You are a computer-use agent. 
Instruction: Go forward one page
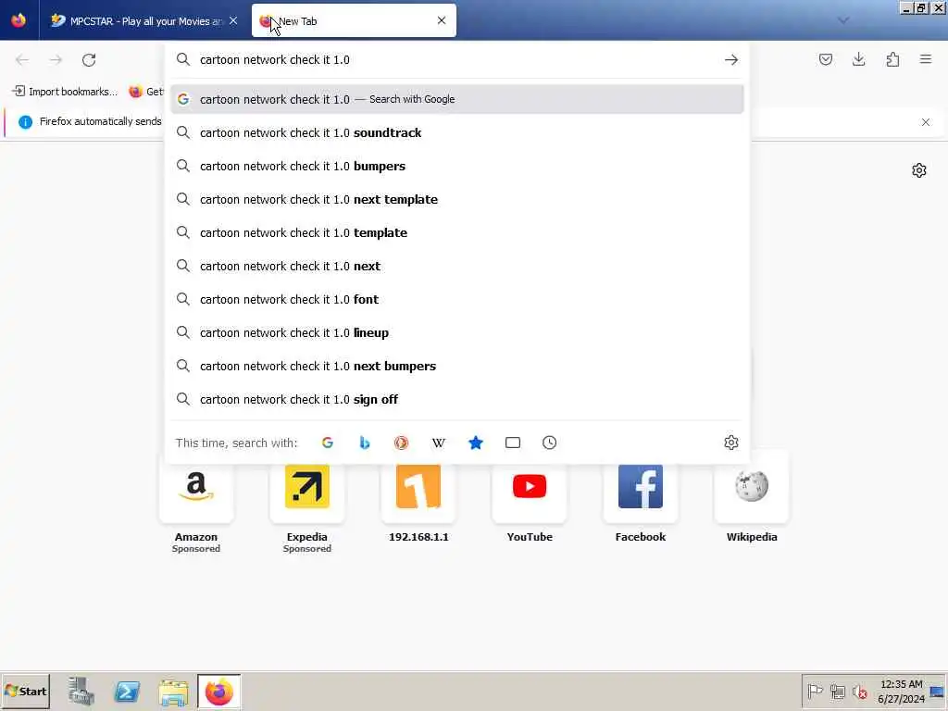[56, 59]
